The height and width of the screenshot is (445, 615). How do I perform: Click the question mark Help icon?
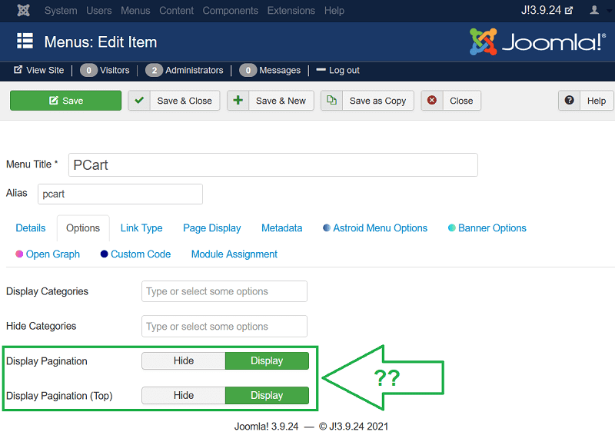(x=570, y=101)
